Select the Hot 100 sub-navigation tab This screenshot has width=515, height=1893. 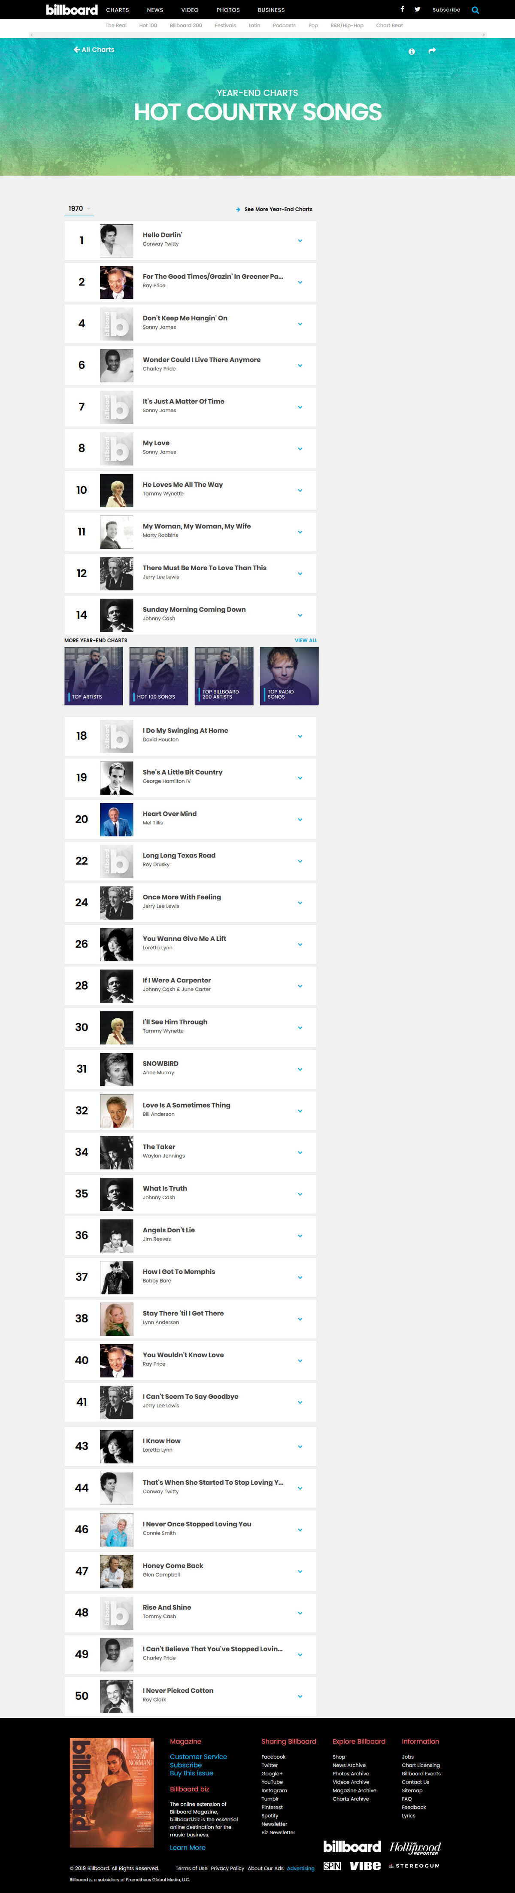[148, 26]
